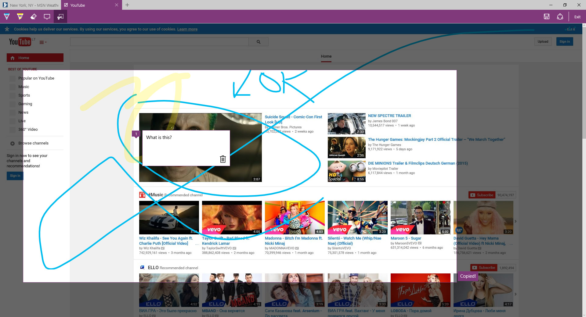Click the Clip tool icon
The width and height of the screenshot is (586, 317).
(60, 17)
